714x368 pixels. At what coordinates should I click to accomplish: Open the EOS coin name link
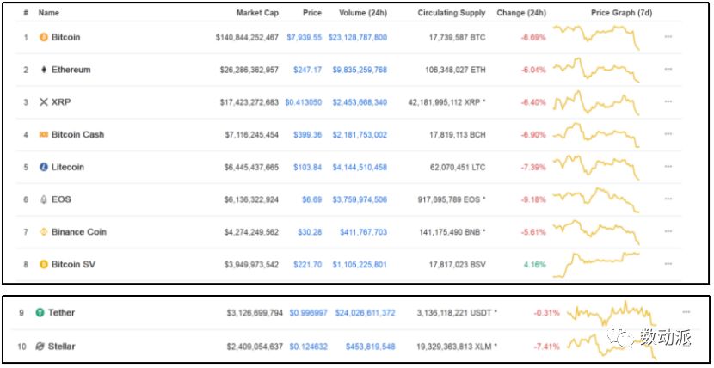point(61,199)
